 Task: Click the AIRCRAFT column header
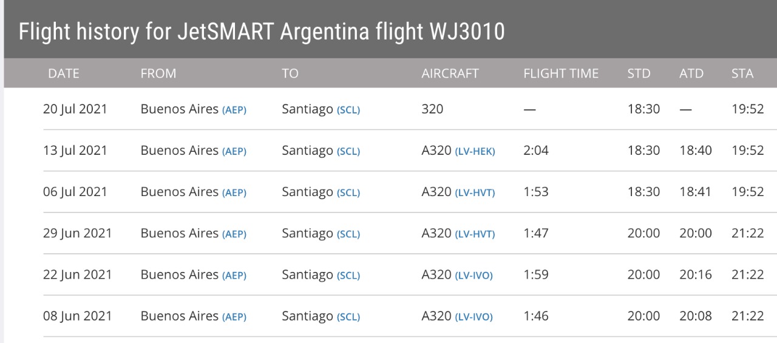coord(450,73)
